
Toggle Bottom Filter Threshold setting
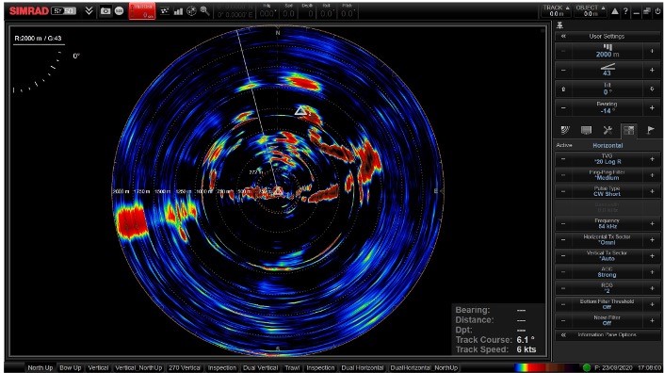607,304
